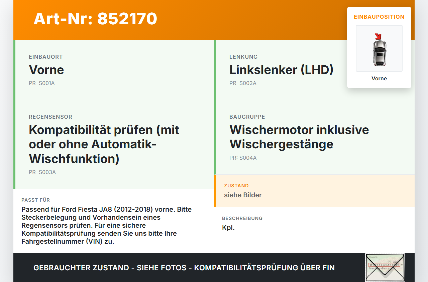Click the Kpl. description text
The height and width of the screenshot is (282, 428).
pos(228,228)
